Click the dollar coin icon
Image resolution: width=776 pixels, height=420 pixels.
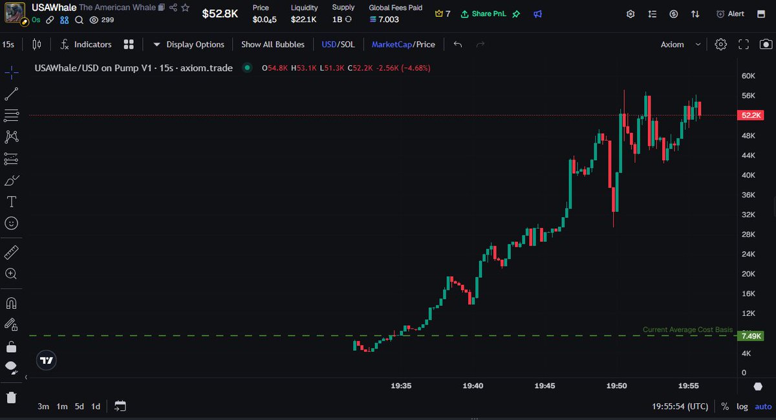674,14
